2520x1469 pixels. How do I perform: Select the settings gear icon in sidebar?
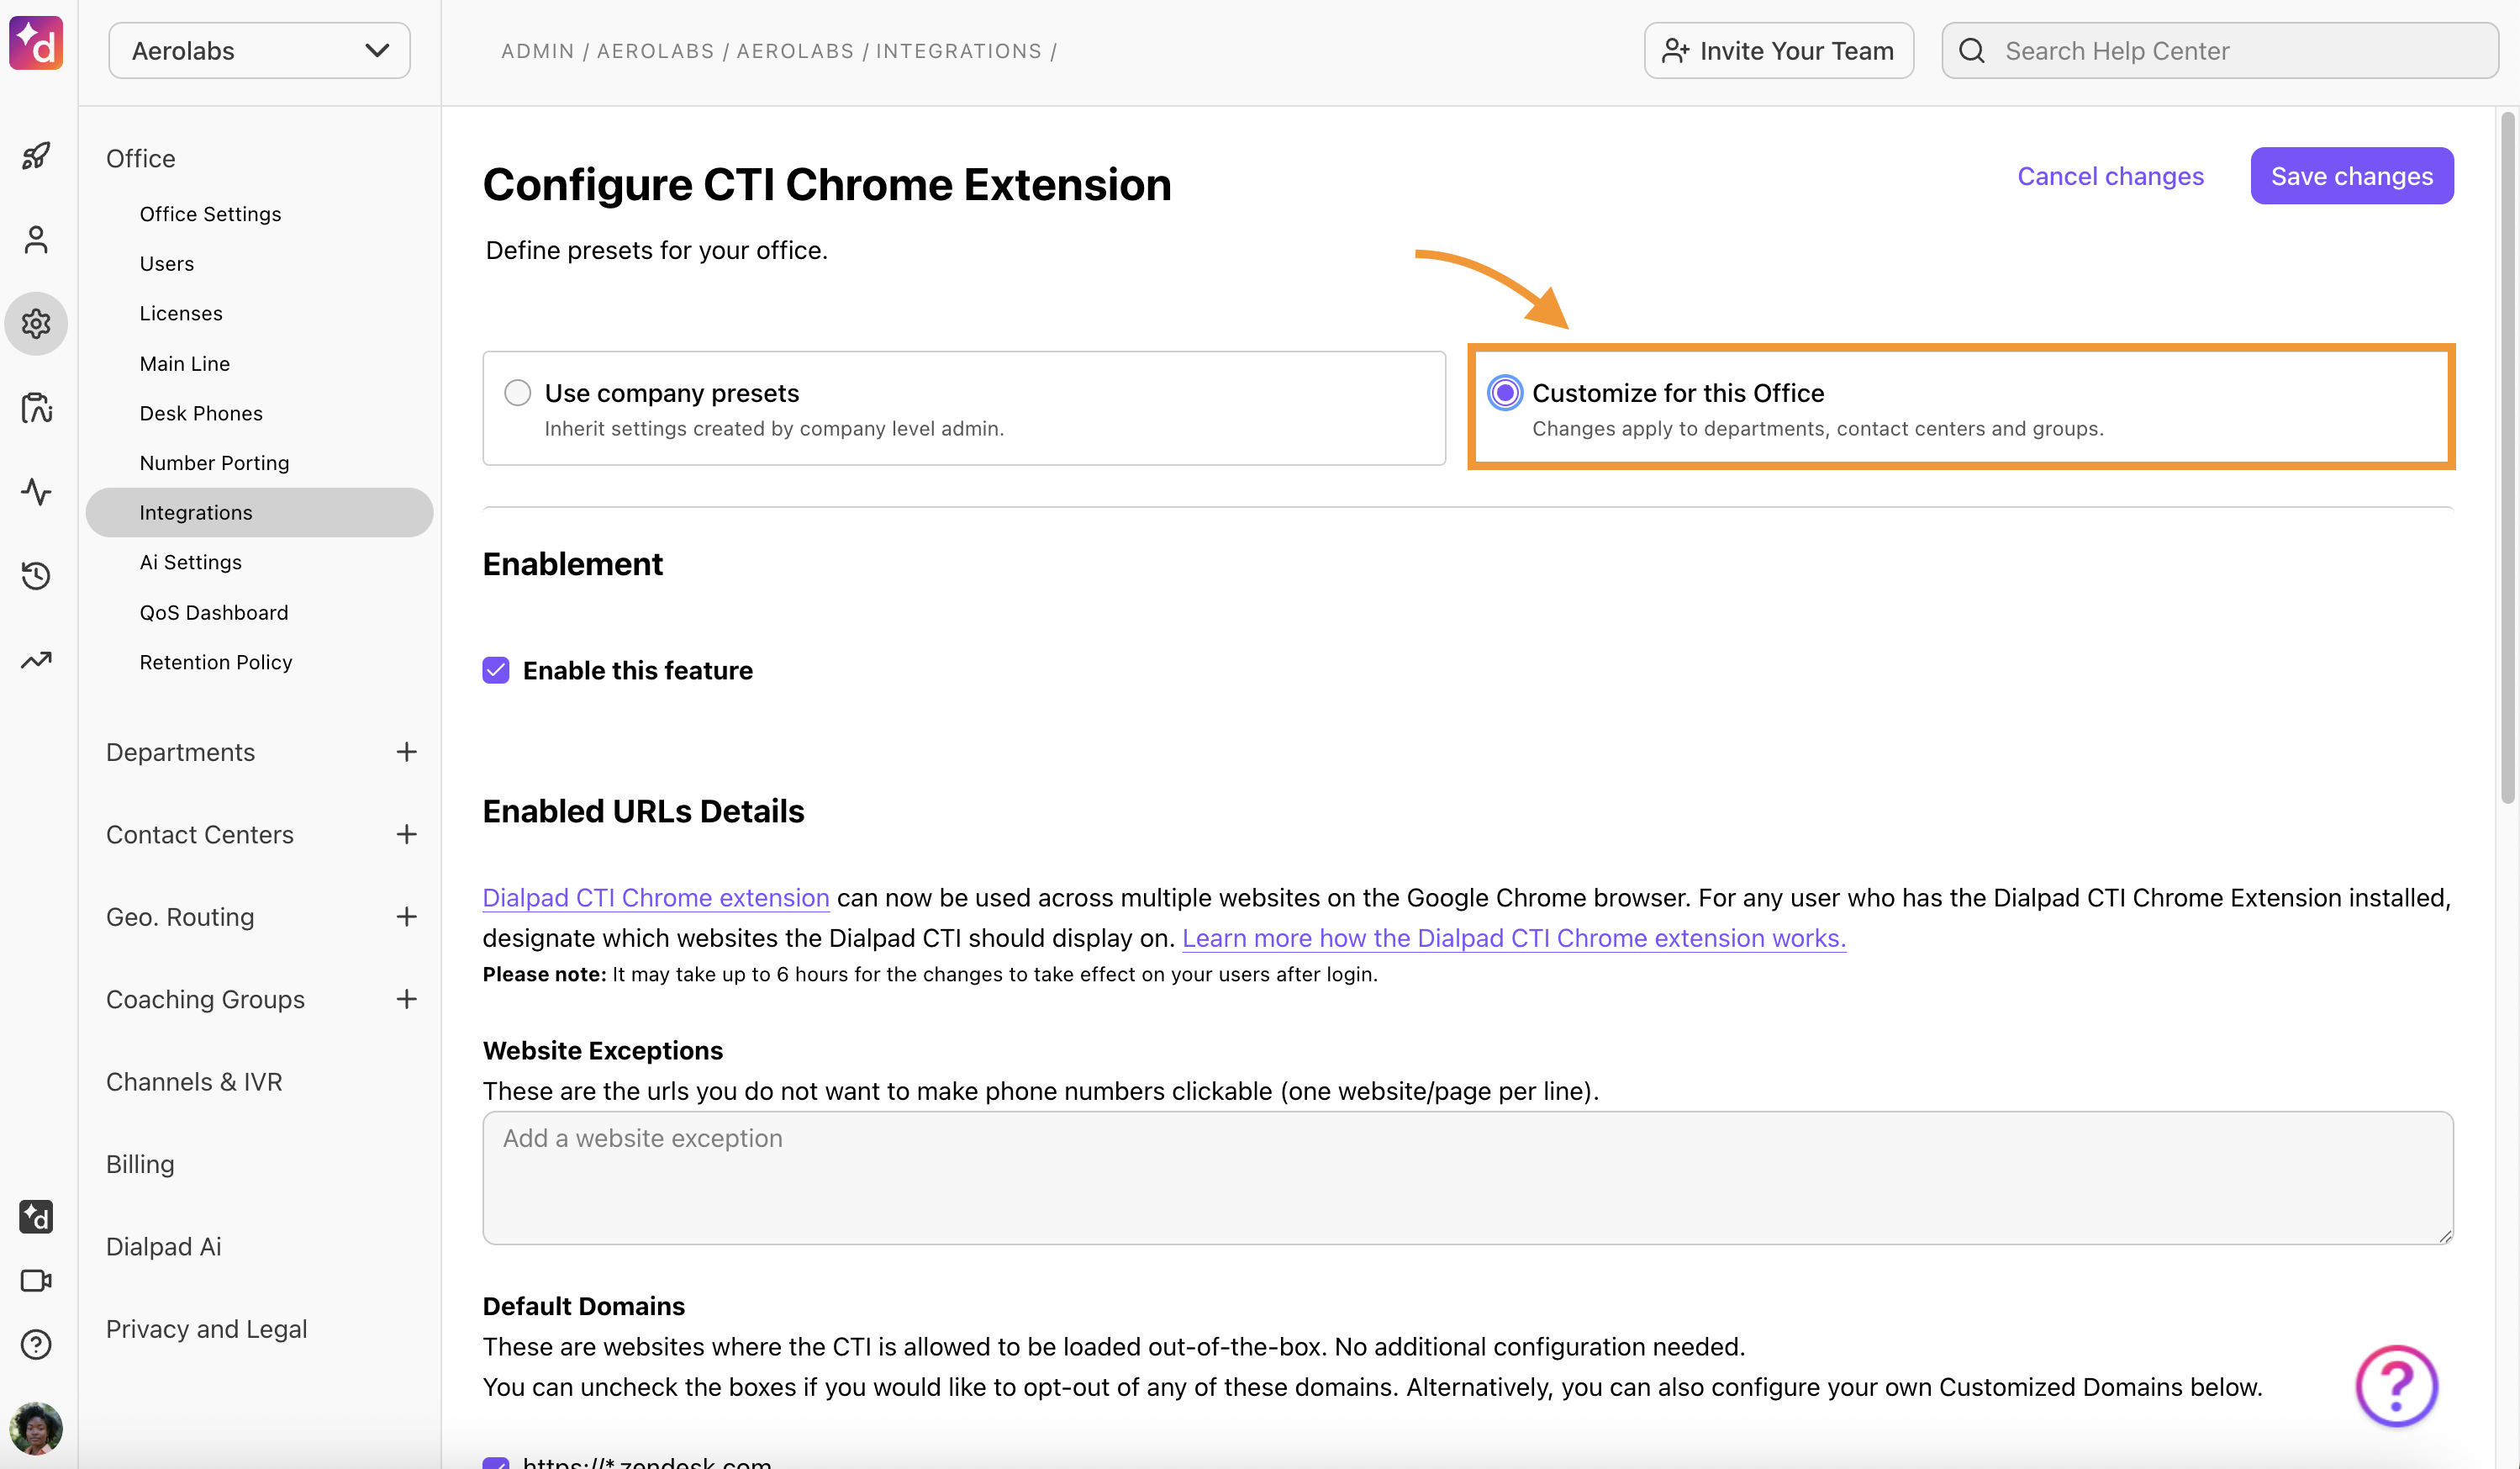(x=36, y=323)
